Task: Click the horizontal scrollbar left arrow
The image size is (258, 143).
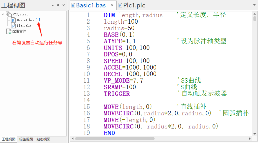Action: pos(73,138)
